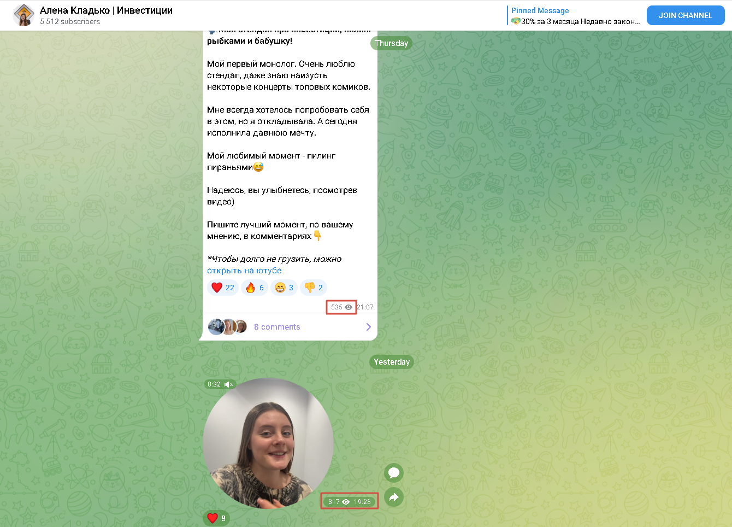Click the 535 views eye icon
This screenshot has width=732, height=527.
tap(349, 307)
